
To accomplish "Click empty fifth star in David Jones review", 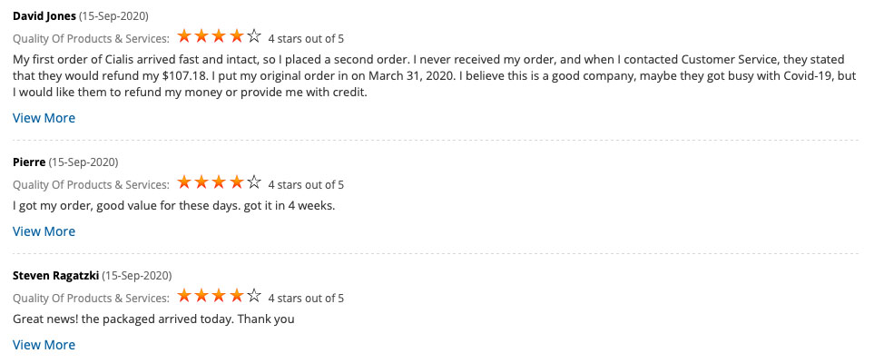I will tap(254, 37).
